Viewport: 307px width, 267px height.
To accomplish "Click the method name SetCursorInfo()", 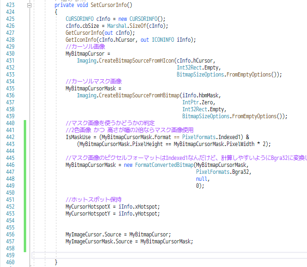I will [x=111, y=5].
